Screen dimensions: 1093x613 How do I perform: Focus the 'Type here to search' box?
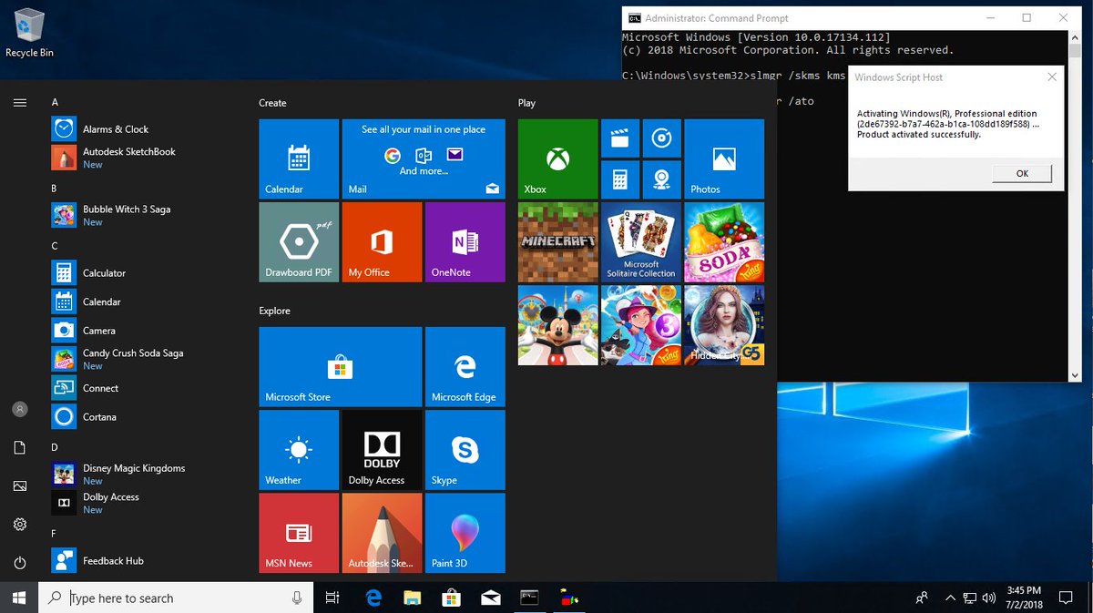[175, 598]
